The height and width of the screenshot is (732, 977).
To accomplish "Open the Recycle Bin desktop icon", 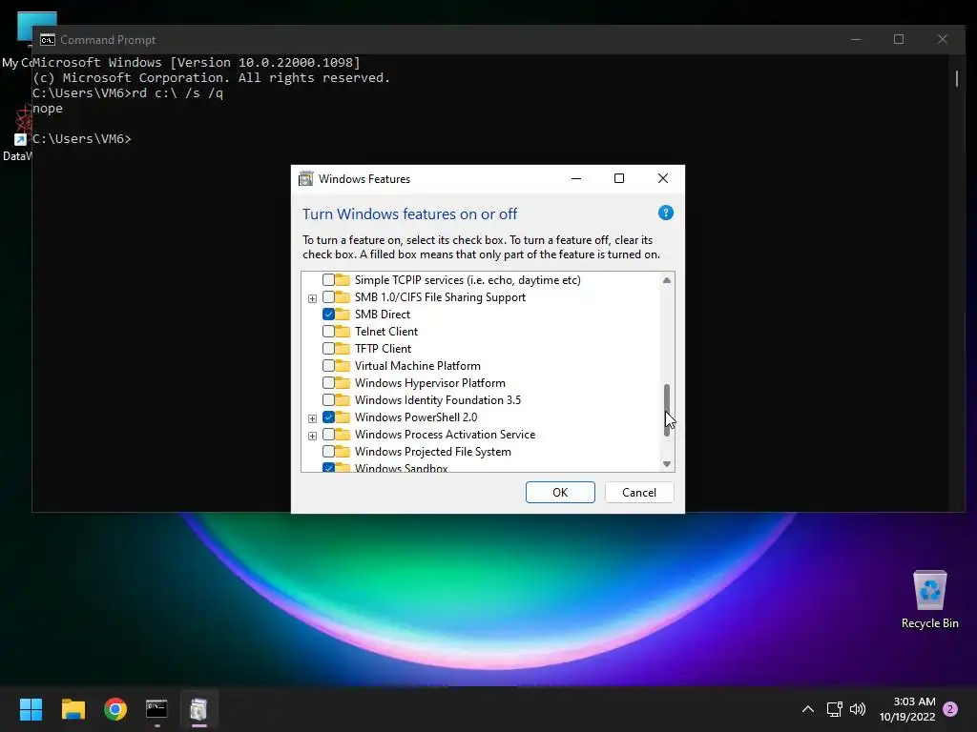I will click(929, 600).
